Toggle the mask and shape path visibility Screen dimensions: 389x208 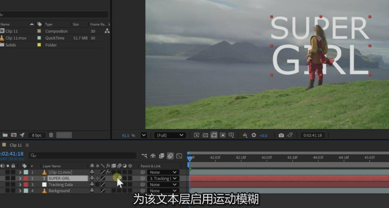pyautogui.click(x=214, y=135)
